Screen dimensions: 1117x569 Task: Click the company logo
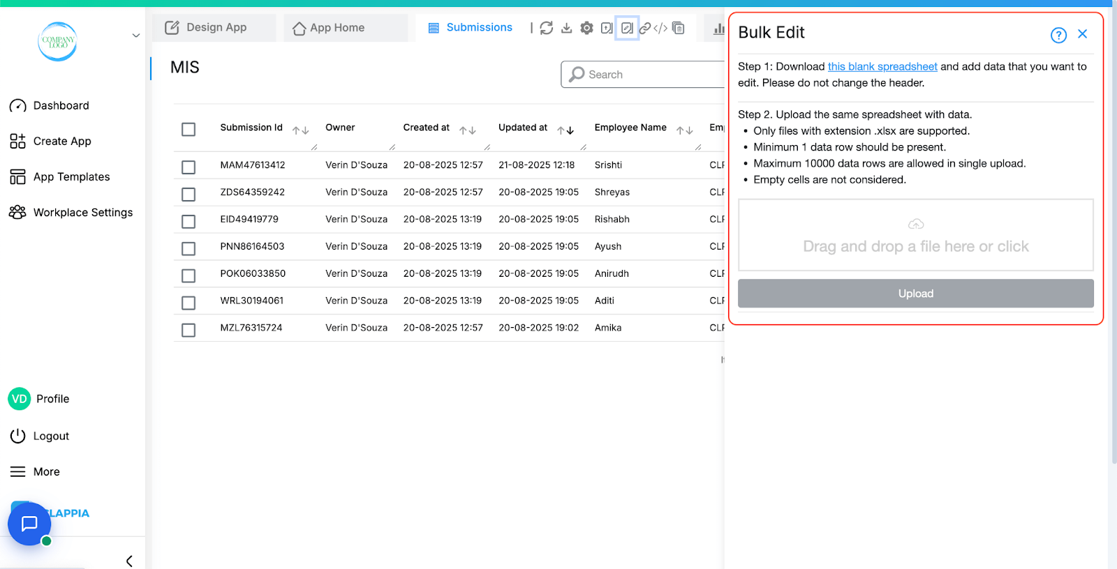pos(57,42)
